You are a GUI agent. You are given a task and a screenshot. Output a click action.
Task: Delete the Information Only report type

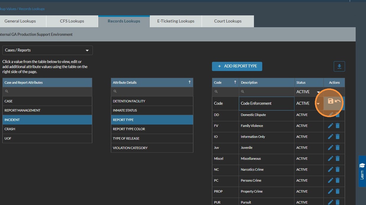click(x=338, y=137)
